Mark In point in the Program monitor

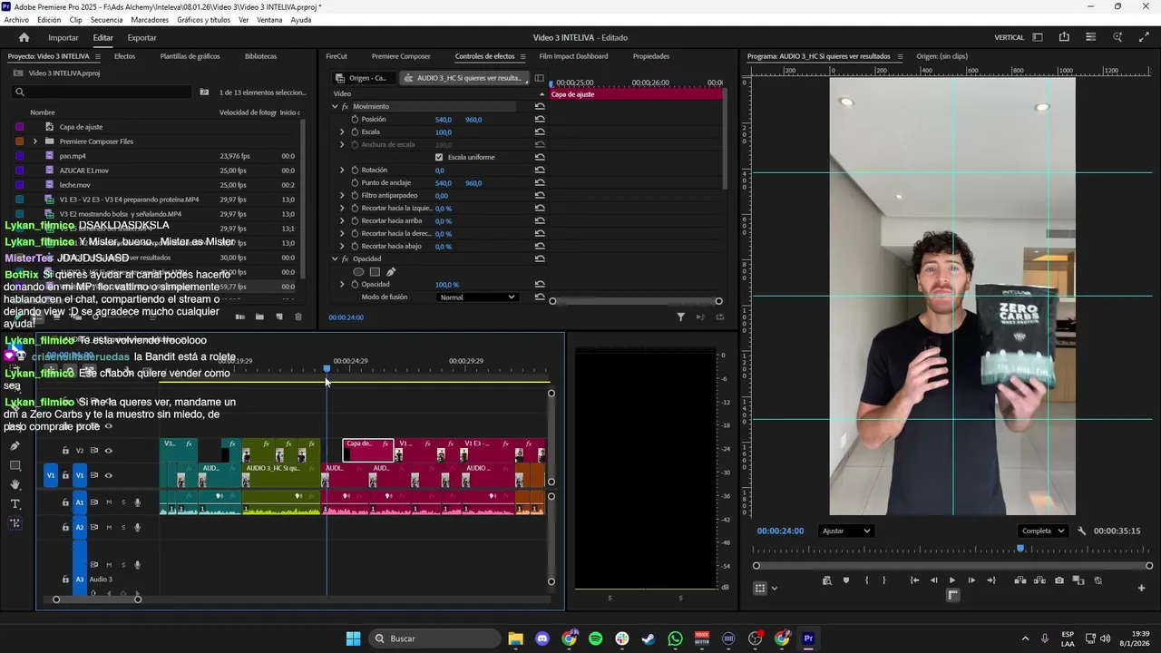coord(866,580)
